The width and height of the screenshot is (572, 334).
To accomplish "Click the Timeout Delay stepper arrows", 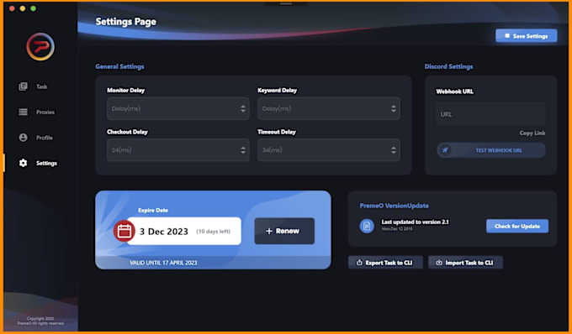I will point(394,150).
